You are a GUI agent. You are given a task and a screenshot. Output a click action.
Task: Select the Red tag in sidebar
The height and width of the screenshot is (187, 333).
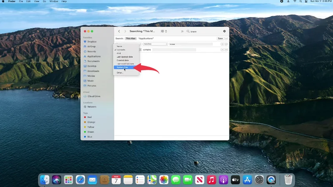tap(89, 117)
